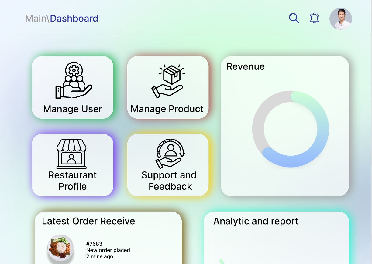Screen dimensions: 372x264
Task: Click the Main breadcrumb link
Action: tap(36, 19)
